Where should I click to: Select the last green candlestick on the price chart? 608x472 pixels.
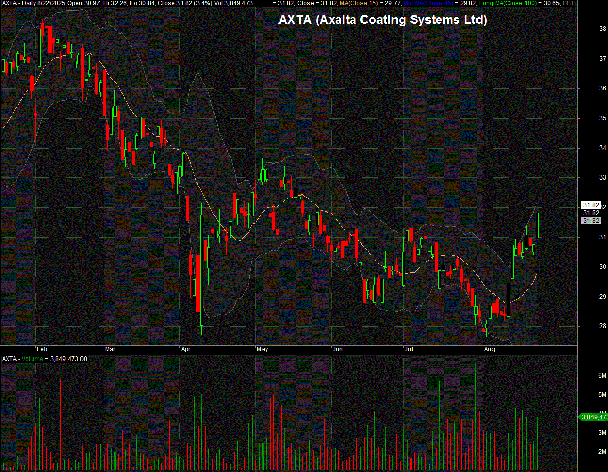(x=537, y=225)
